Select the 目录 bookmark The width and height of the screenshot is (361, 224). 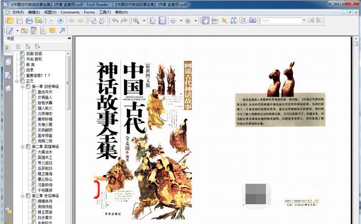29,70
